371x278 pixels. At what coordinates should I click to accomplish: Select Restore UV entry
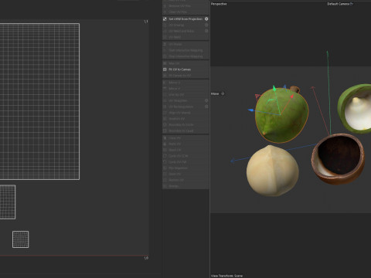[176, 180]
